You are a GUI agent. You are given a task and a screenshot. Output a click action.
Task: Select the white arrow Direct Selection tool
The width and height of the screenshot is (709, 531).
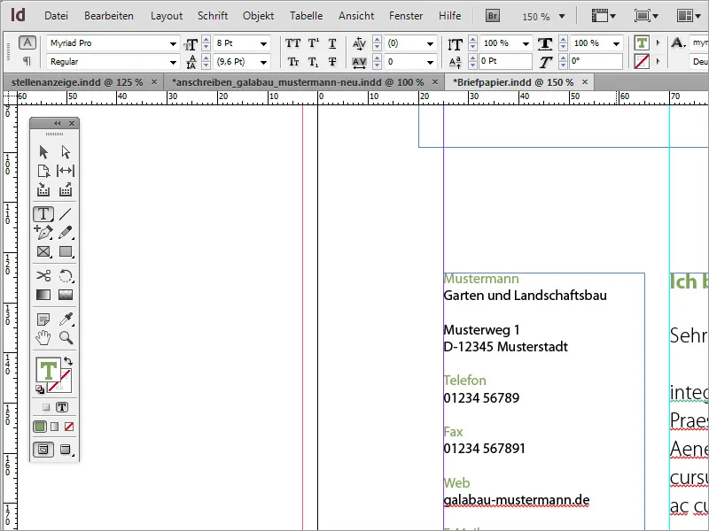[x=66, y=151]
